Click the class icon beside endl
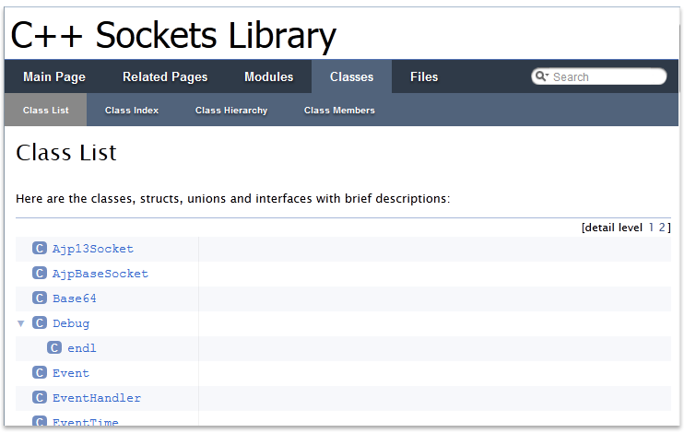The image size is (696, 433). 54,347
